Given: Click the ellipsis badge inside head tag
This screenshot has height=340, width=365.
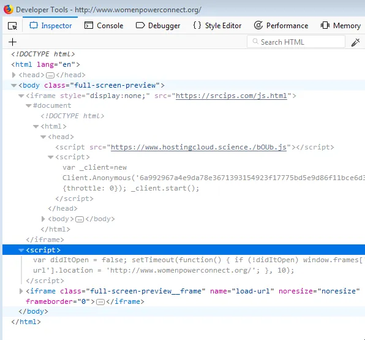Looking at the screenshot, I should (x=50, y=75).
